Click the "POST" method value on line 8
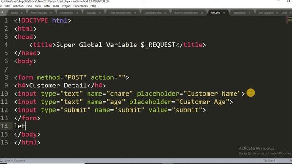This screenshot has width=292, height=164. click(75, 77)
